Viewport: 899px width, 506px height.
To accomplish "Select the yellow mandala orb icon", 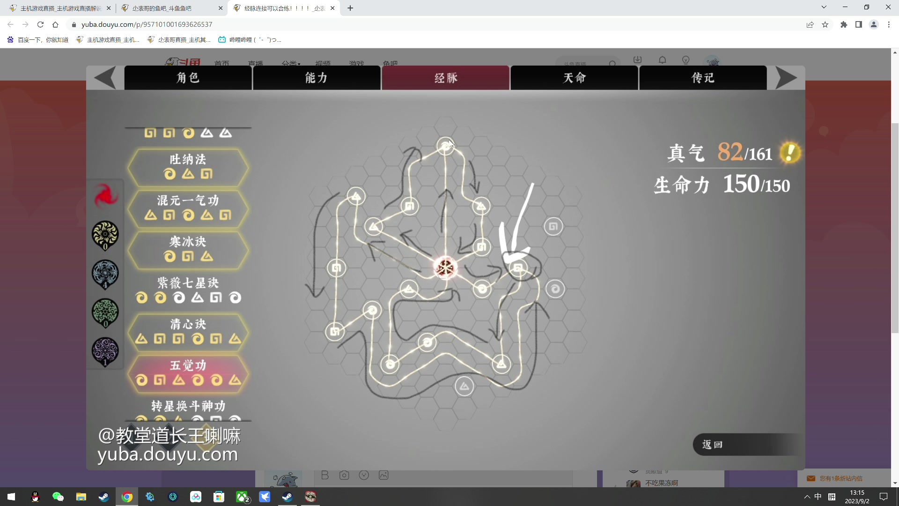I will (105, 234).
